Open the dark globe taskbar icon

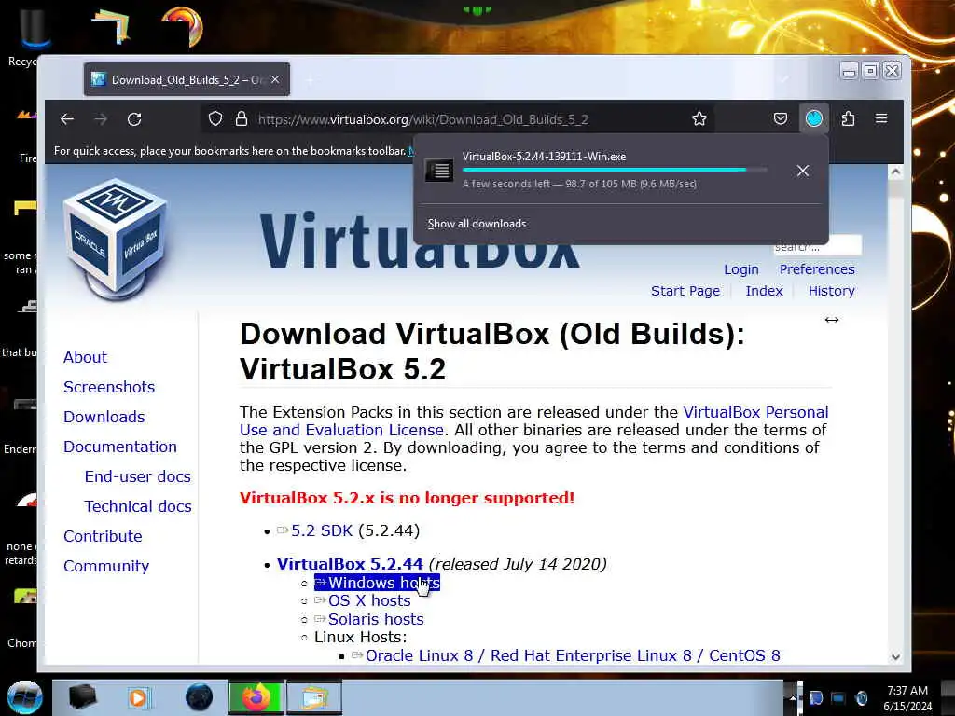(199, 697)
